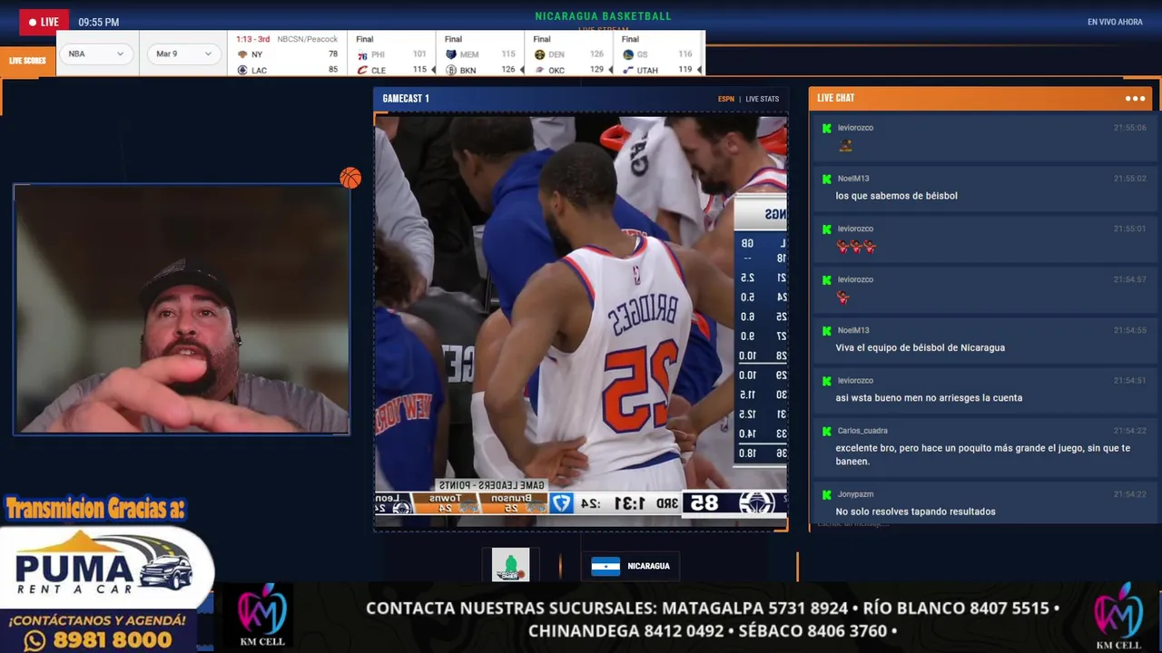The image size is (1162, 653).
Task: Click the three-emoji reaction from leviorozco
Action: click(856, 247)
